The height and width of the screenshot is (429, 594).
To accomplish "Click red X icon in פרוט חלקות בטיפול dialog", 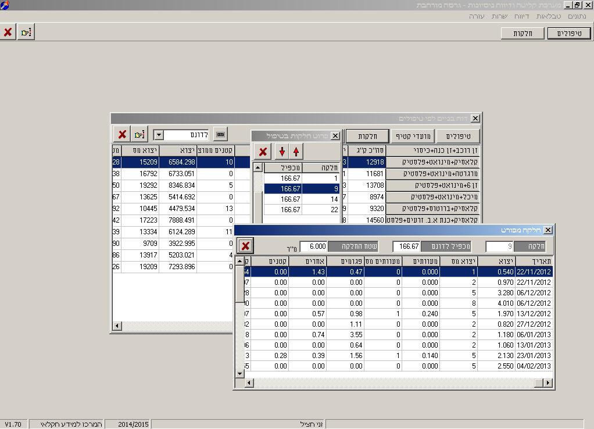I will point(263,152).
